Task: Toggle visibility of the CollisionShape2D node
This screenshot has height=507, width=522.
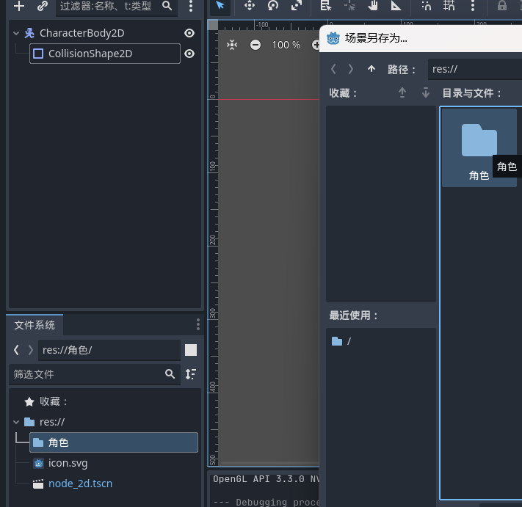Action: click(x=189, y=54)
